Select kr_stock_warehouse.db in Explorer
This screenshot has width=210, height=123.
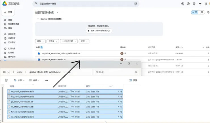pos(65,107)
